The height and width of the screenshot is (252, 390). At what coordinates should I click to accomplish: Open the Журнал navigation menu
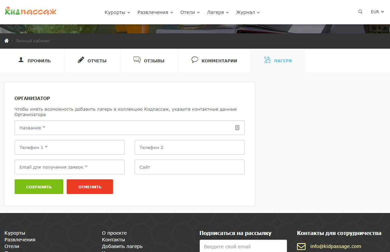pos(248,12)
